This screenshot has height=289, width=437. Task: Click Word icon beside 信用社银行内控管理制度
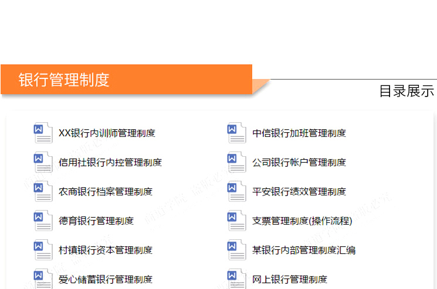(x=43, y=162)
